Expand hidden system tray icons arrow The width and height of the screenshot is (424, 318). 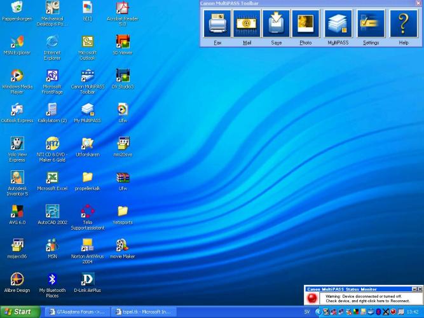319,312
